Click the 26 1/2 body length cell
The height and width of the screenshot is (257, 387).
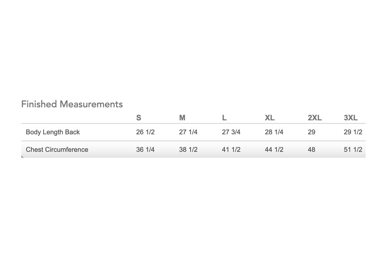(x=146, y=132)
